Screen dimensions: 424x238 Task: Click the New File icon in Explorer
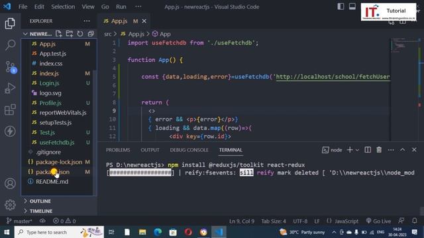coord(59,34)
